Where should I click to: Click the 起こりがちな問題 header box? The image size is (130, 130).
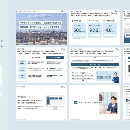click(x=36, y=57)
